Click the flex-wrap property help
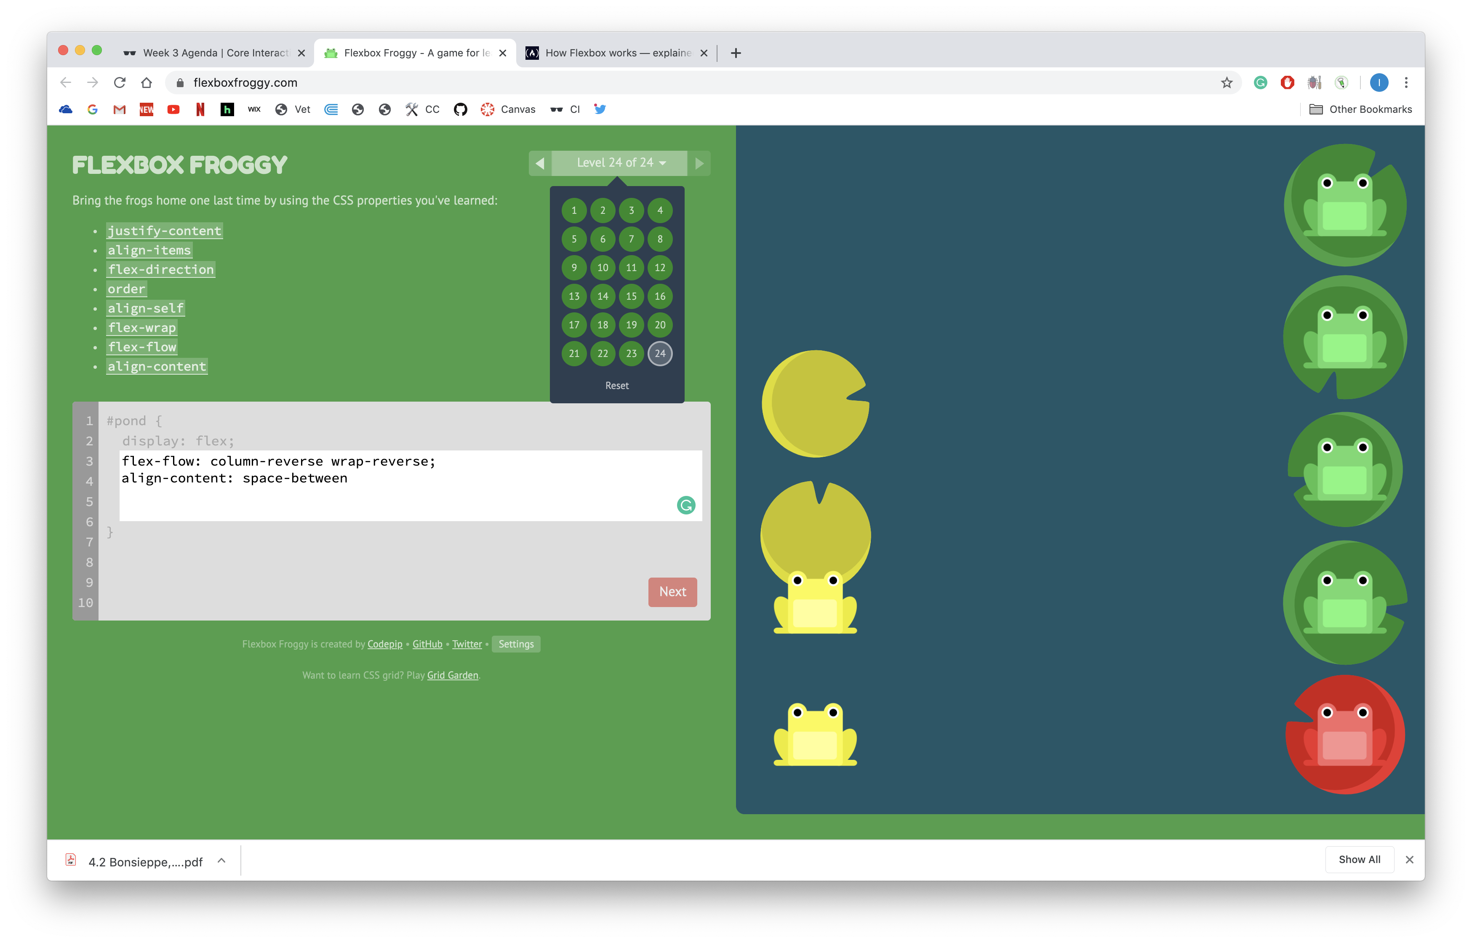Image resolution: width=1472 pixels, height=943 pixels. [x=141, y=328]
